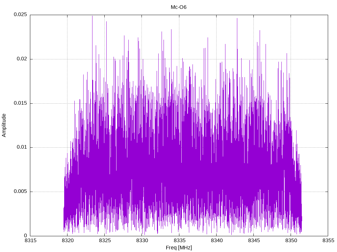Select the x-axis tick label 8350
Viewport: 337px width, 252px height.
(x=291, y=241)
